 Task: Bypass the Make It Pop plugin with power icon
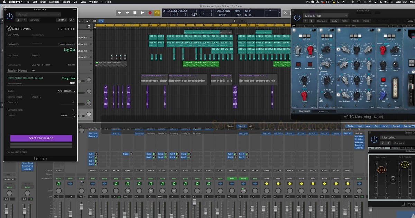[297, 17]
